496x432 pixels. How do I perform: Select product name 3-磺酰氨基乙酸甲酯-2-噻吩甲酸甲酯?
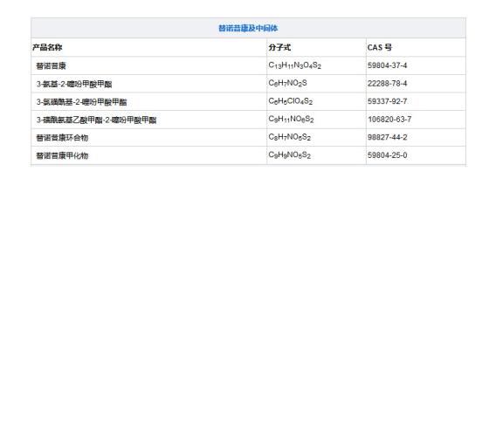point(96,120)
